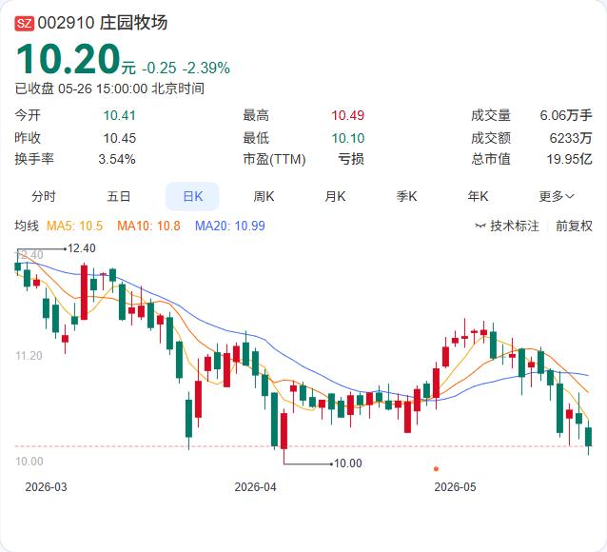Click the 成交额 turnover 6233万
This screenshot has width=607, height=552.
[x=571, y=138]
